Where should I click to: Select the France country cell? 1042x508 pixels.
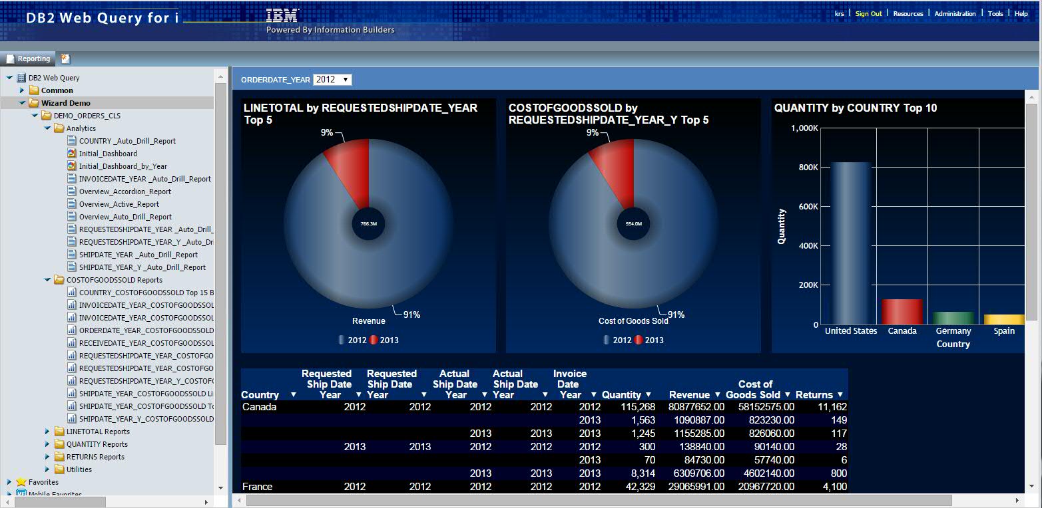[x=258, y=487]
